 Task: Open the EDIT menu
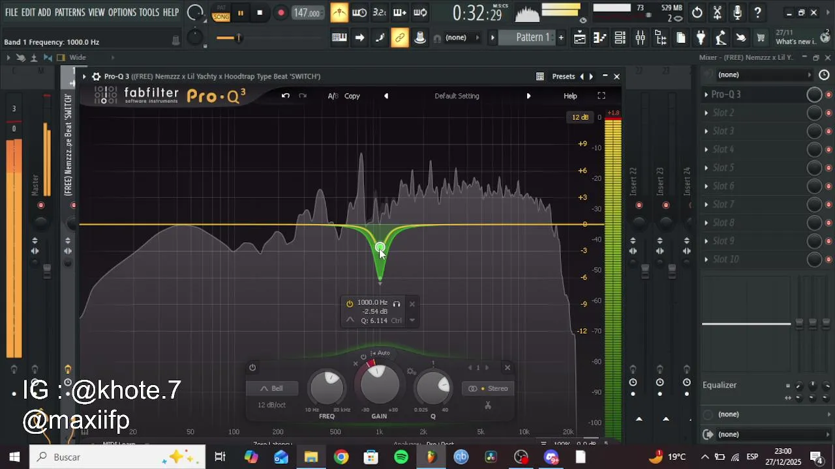pyautogui.click(x=28, y=12)
